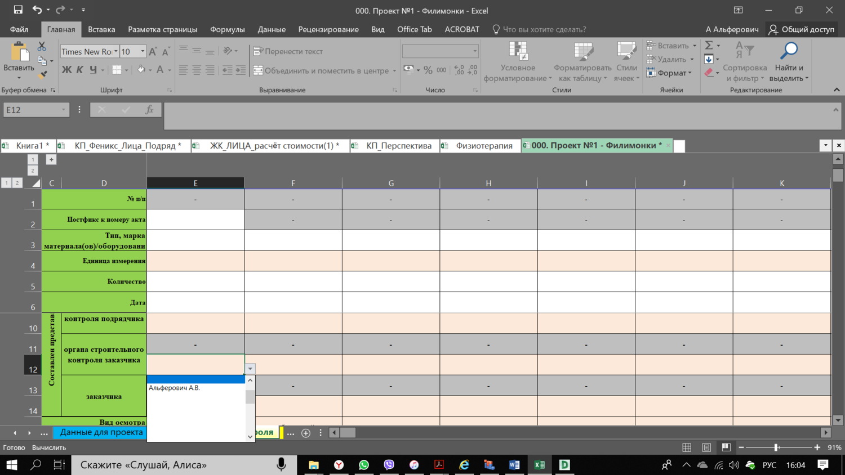Click the Clear eraser icon
This screenshot has width=845, height=475.
coord(709,73)
